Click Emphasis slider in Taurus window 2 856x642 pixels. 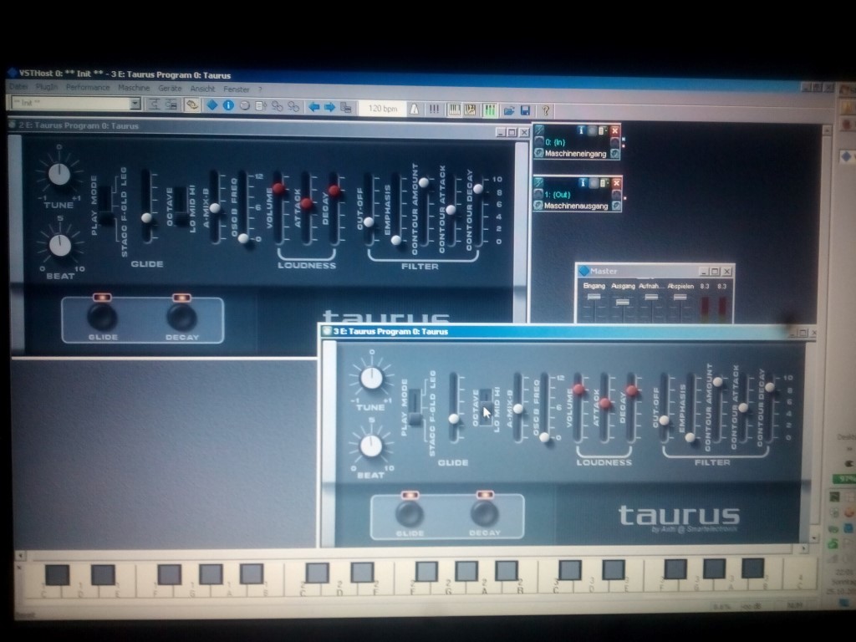point(396,240)
